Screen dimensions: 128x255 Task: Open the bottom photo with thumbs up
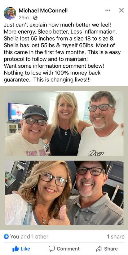point(64,193)
